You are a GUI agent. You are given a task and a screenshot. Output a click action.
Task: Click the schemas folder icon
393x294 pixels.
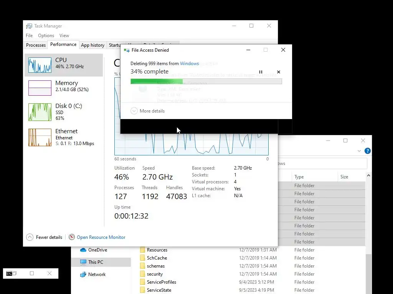(x=142, y=266)
